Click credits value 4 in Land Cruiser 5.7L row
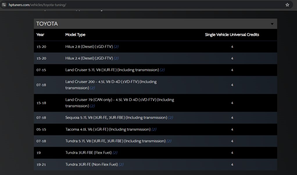 tap(232, 70)
